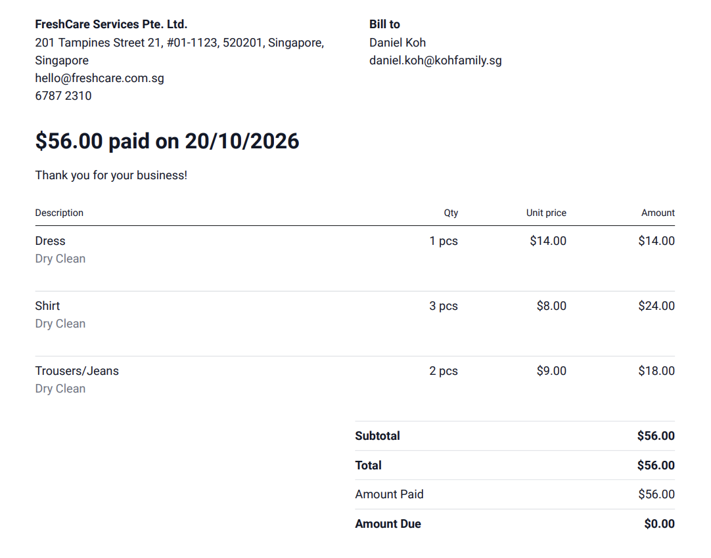This screenshot has width=711, height=558.
Task: Click the 3 pcs quantity for Shirt
Action: click(444, 306)
